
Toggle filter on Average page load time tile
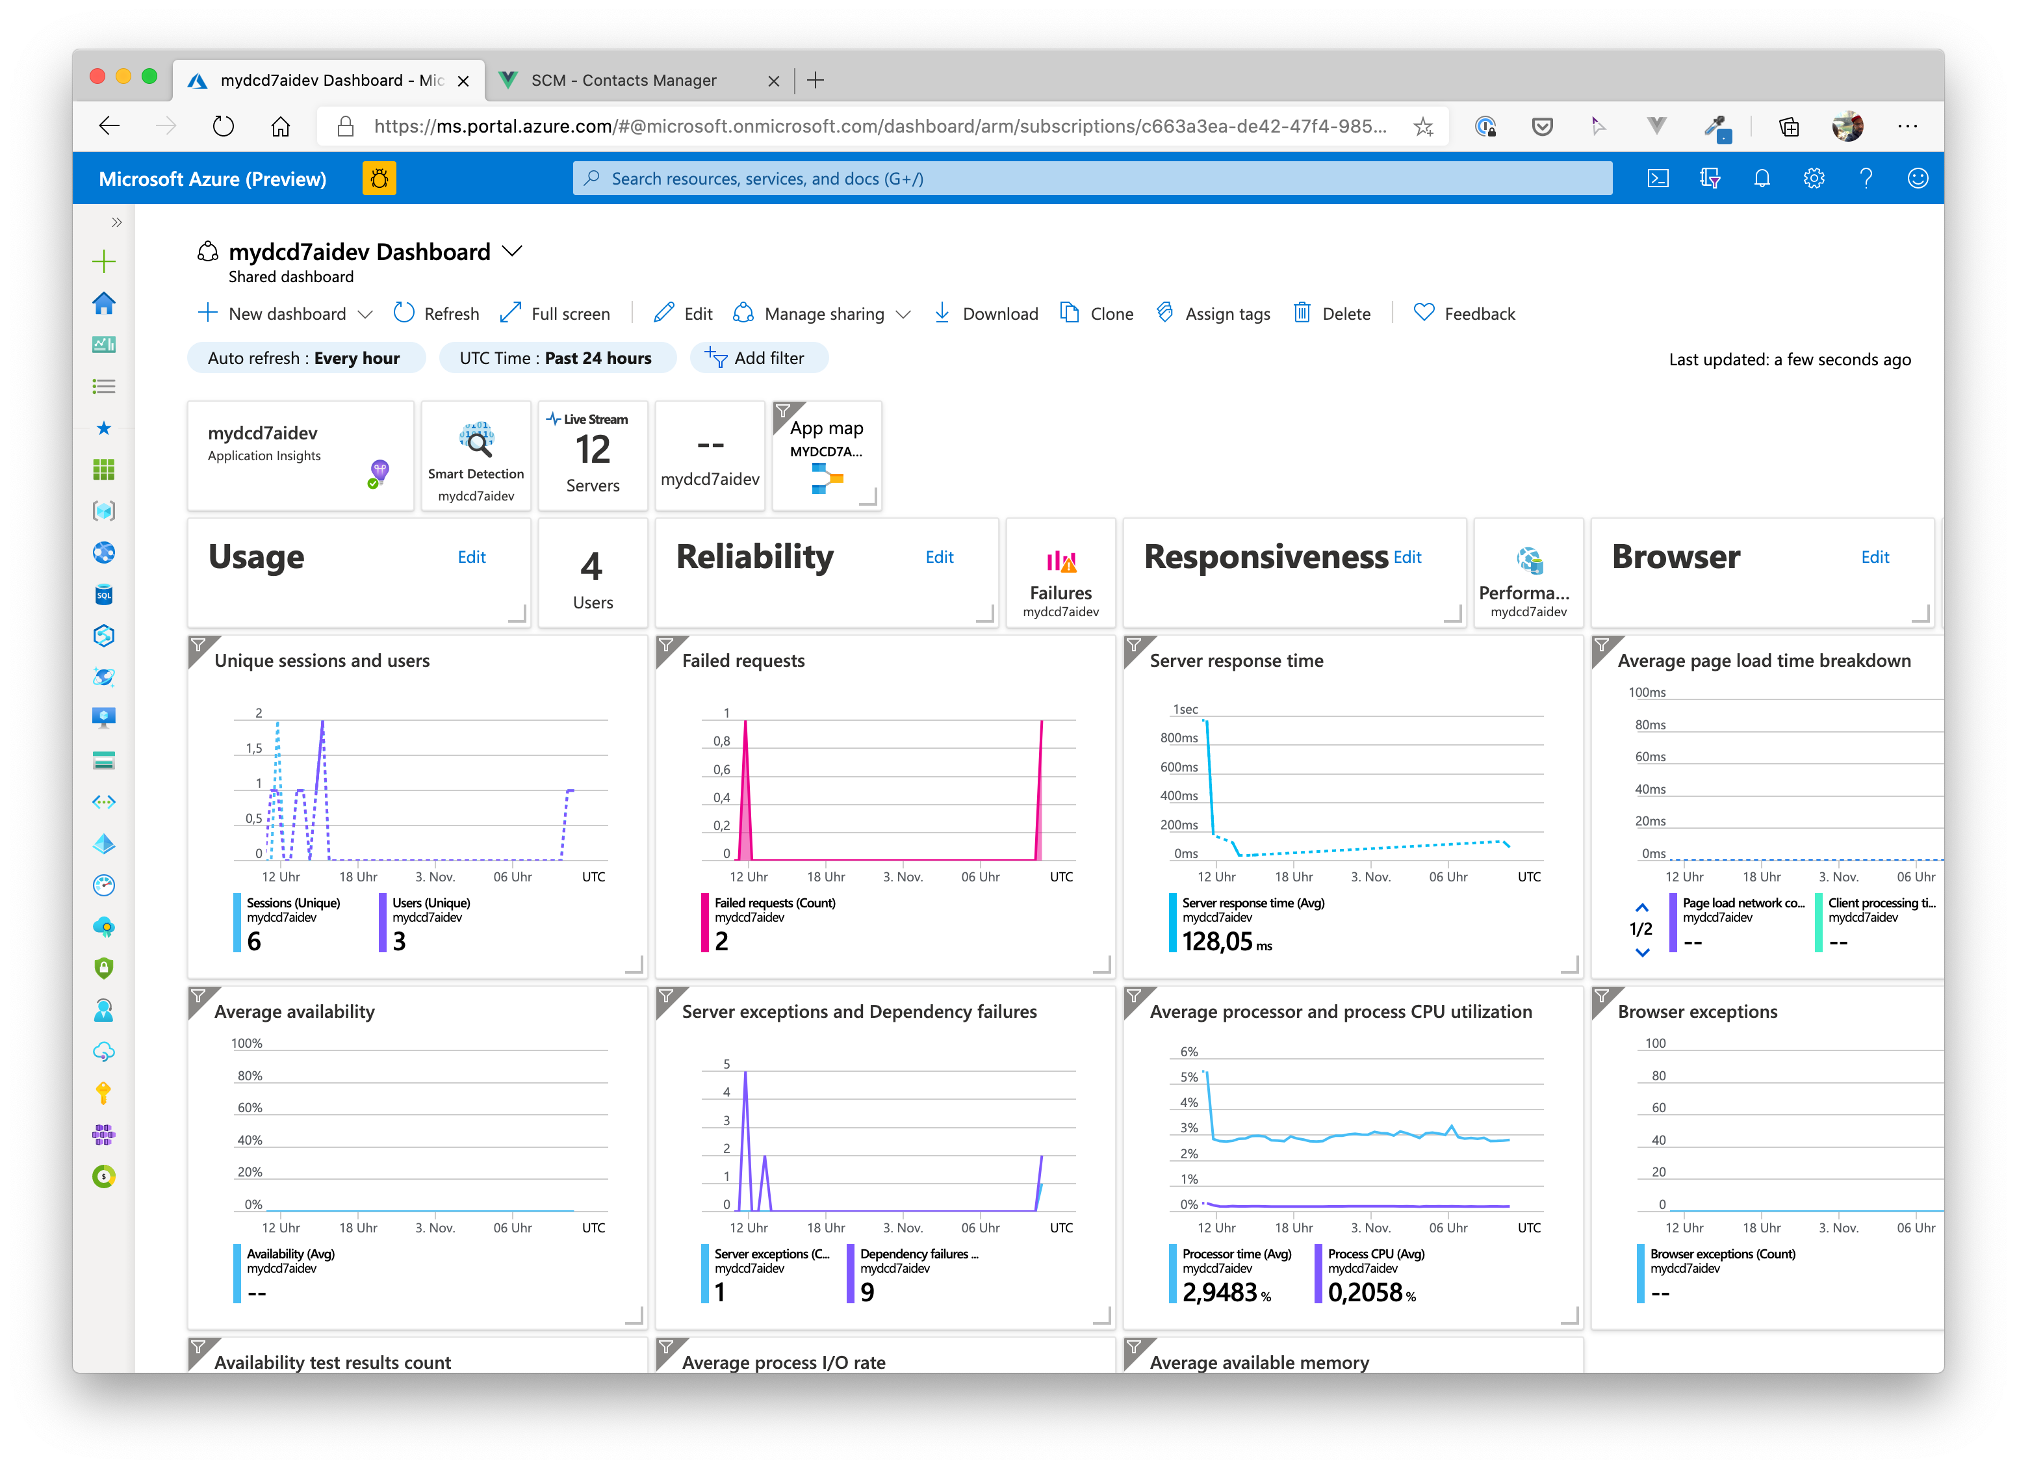pyautogui.click(x=1602, y=645)
